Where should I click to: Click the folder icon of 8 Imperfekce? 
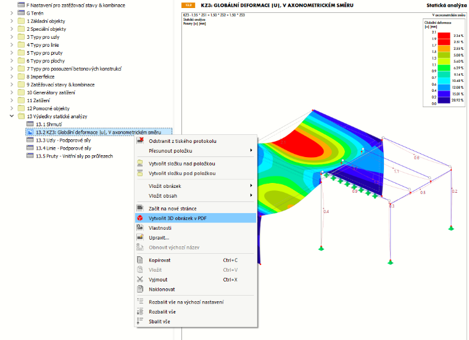click(21, 76)
